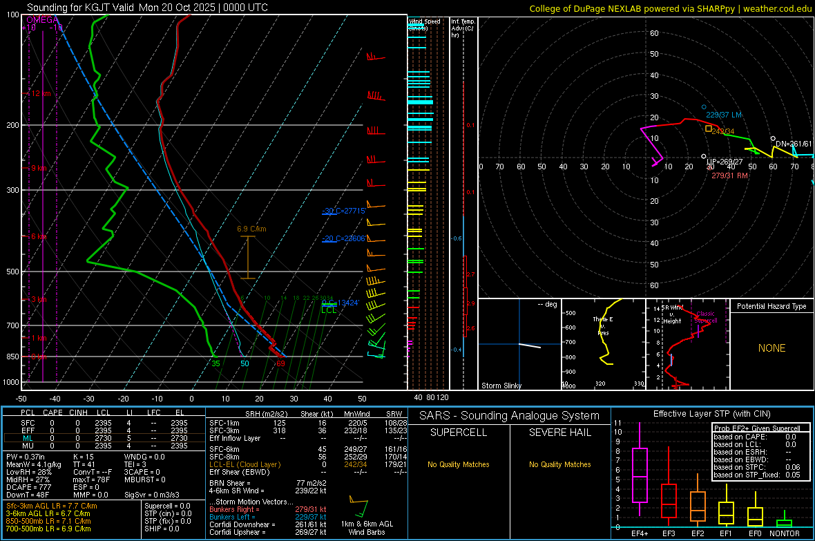Click the Theta-E v. Pres inset label
815x541 pixels.
click(603, 326)
